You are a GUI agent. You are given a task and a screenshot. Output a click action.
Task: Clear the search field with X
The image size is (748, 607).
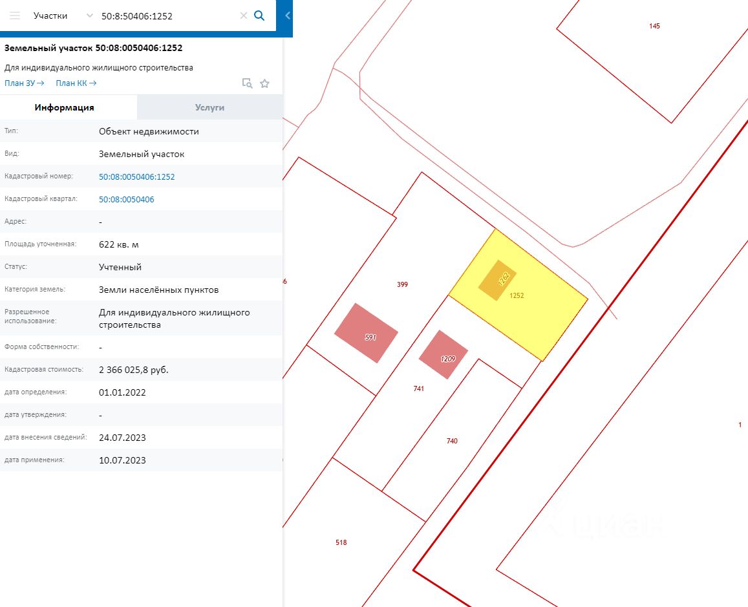pyautogui.click(x=243, y=16)
